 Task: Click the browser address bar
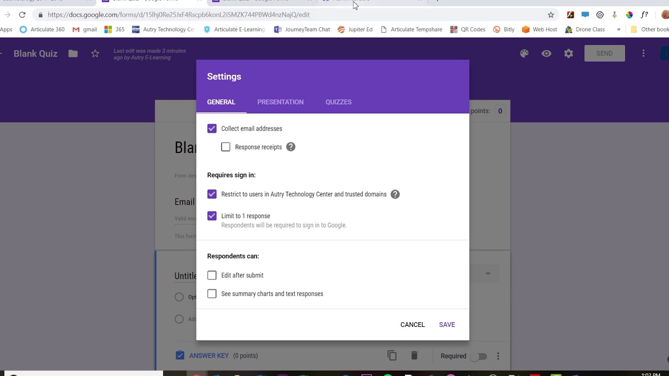click(x=293, y=15)
